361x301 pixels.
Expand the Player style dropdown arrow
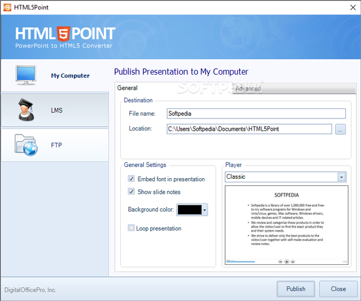(342, 177)
